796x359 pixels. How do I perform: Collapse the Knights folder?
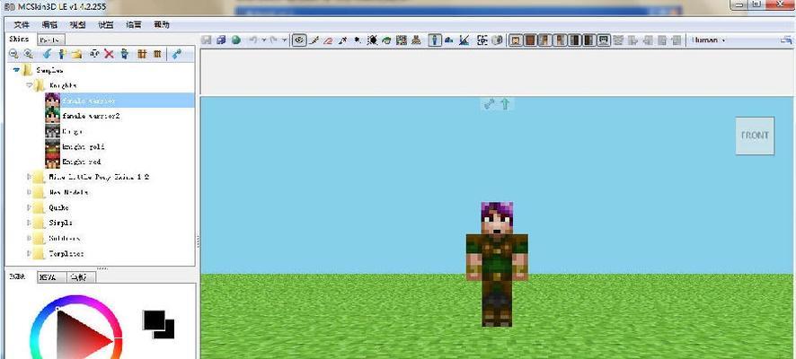click(x=30, y=85)
